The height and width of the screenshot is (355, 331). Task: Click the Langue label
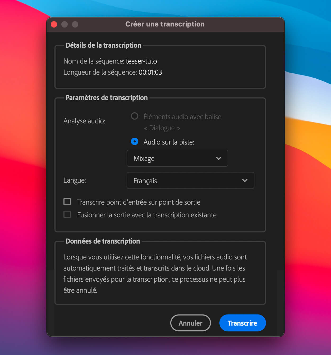[75, 180]
